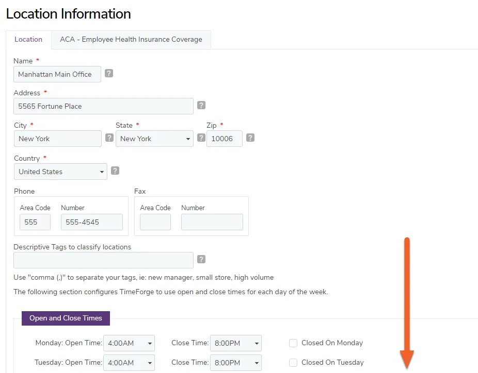Check the Closed On Monday checkbox
The height and width of the screenshot is (373, 478).
(293, 343)
